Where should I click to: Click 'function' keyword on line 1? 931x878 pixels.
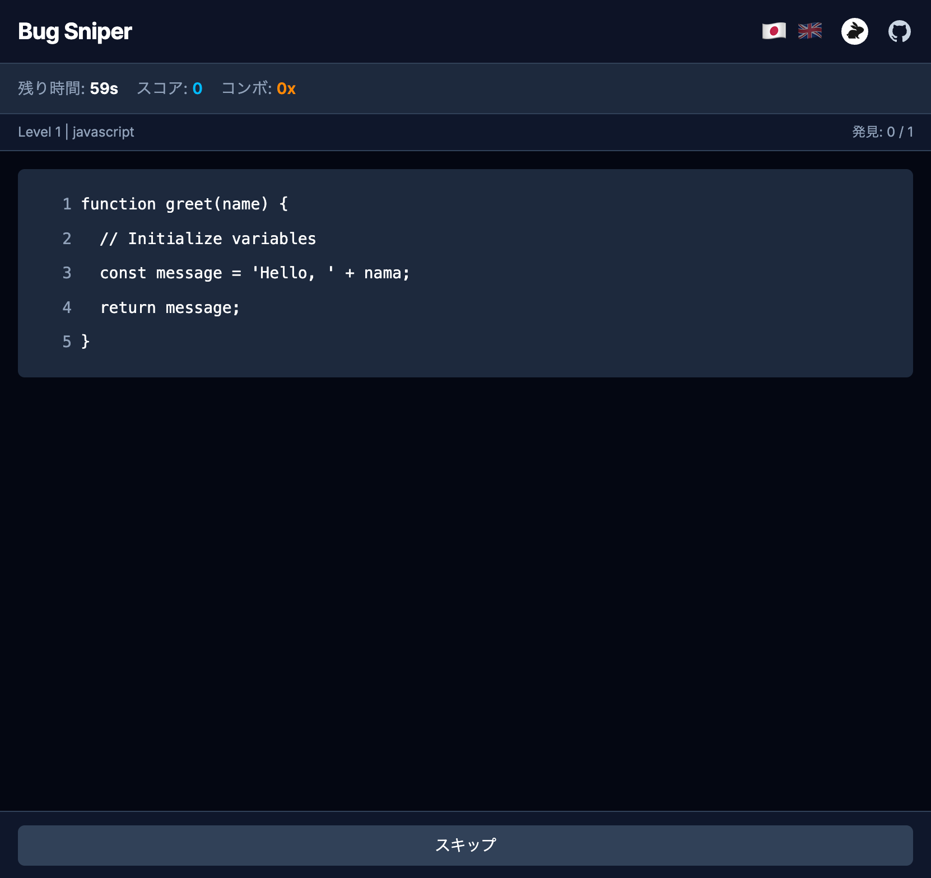tap(119, 204)
